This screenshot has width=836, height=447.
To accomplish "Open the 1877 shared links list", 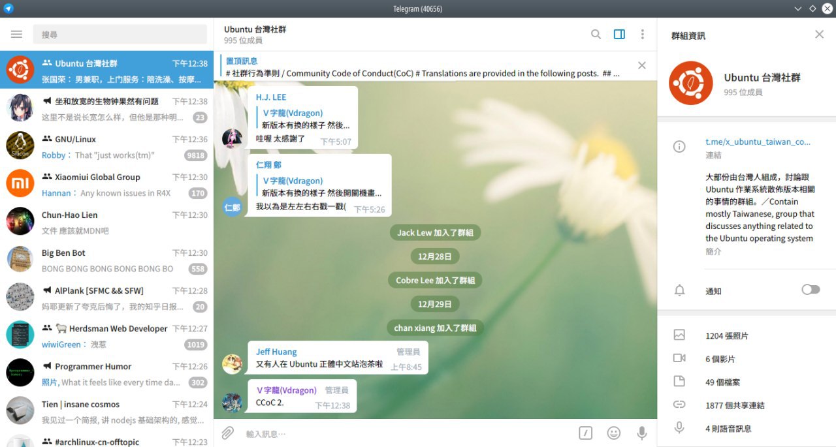I will pos(747,405).
